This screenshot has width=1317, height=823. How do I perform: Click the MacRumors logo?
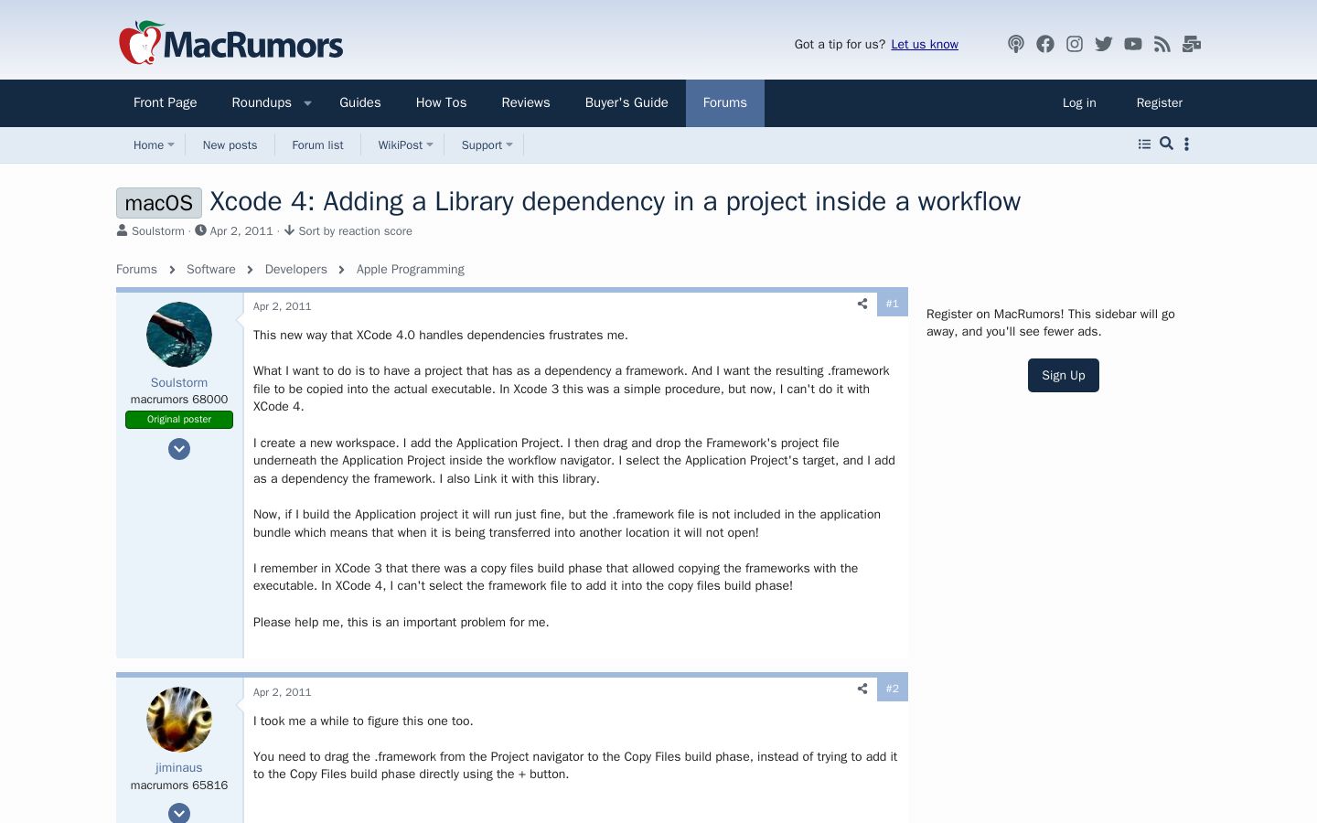tap(230, 43)
